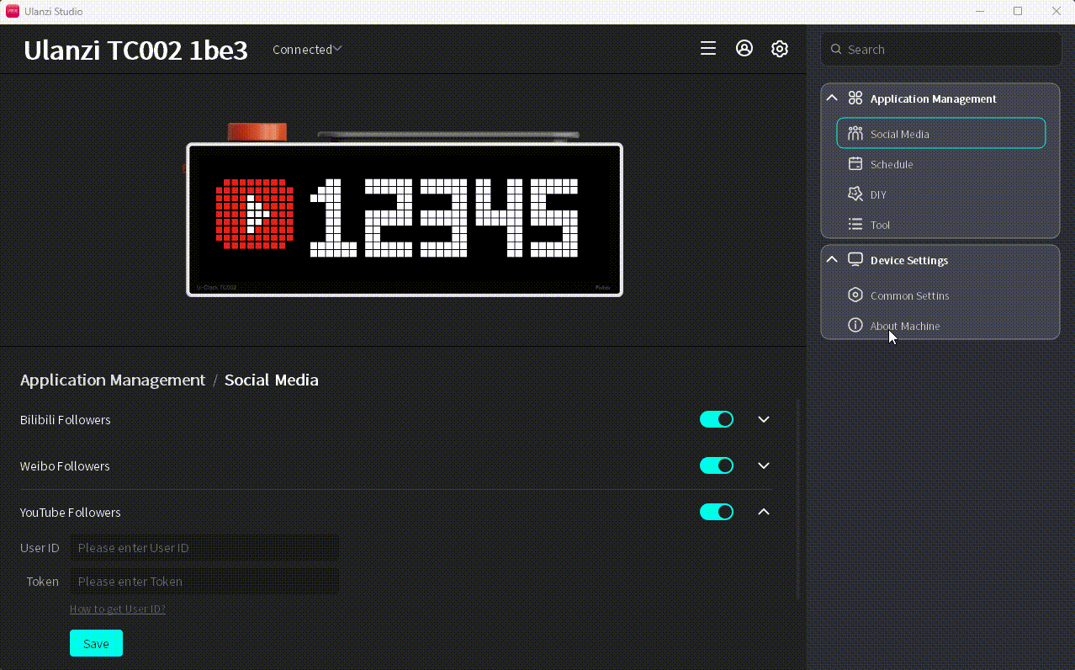Screen dimensions: 1075x670
Task: Click the Tool list icon
Action: click(x=855, y=225)
